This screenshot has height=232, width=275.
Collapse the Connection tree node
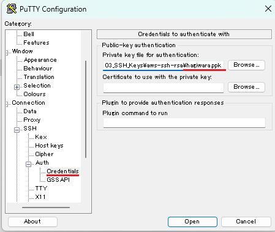[7, 104]
